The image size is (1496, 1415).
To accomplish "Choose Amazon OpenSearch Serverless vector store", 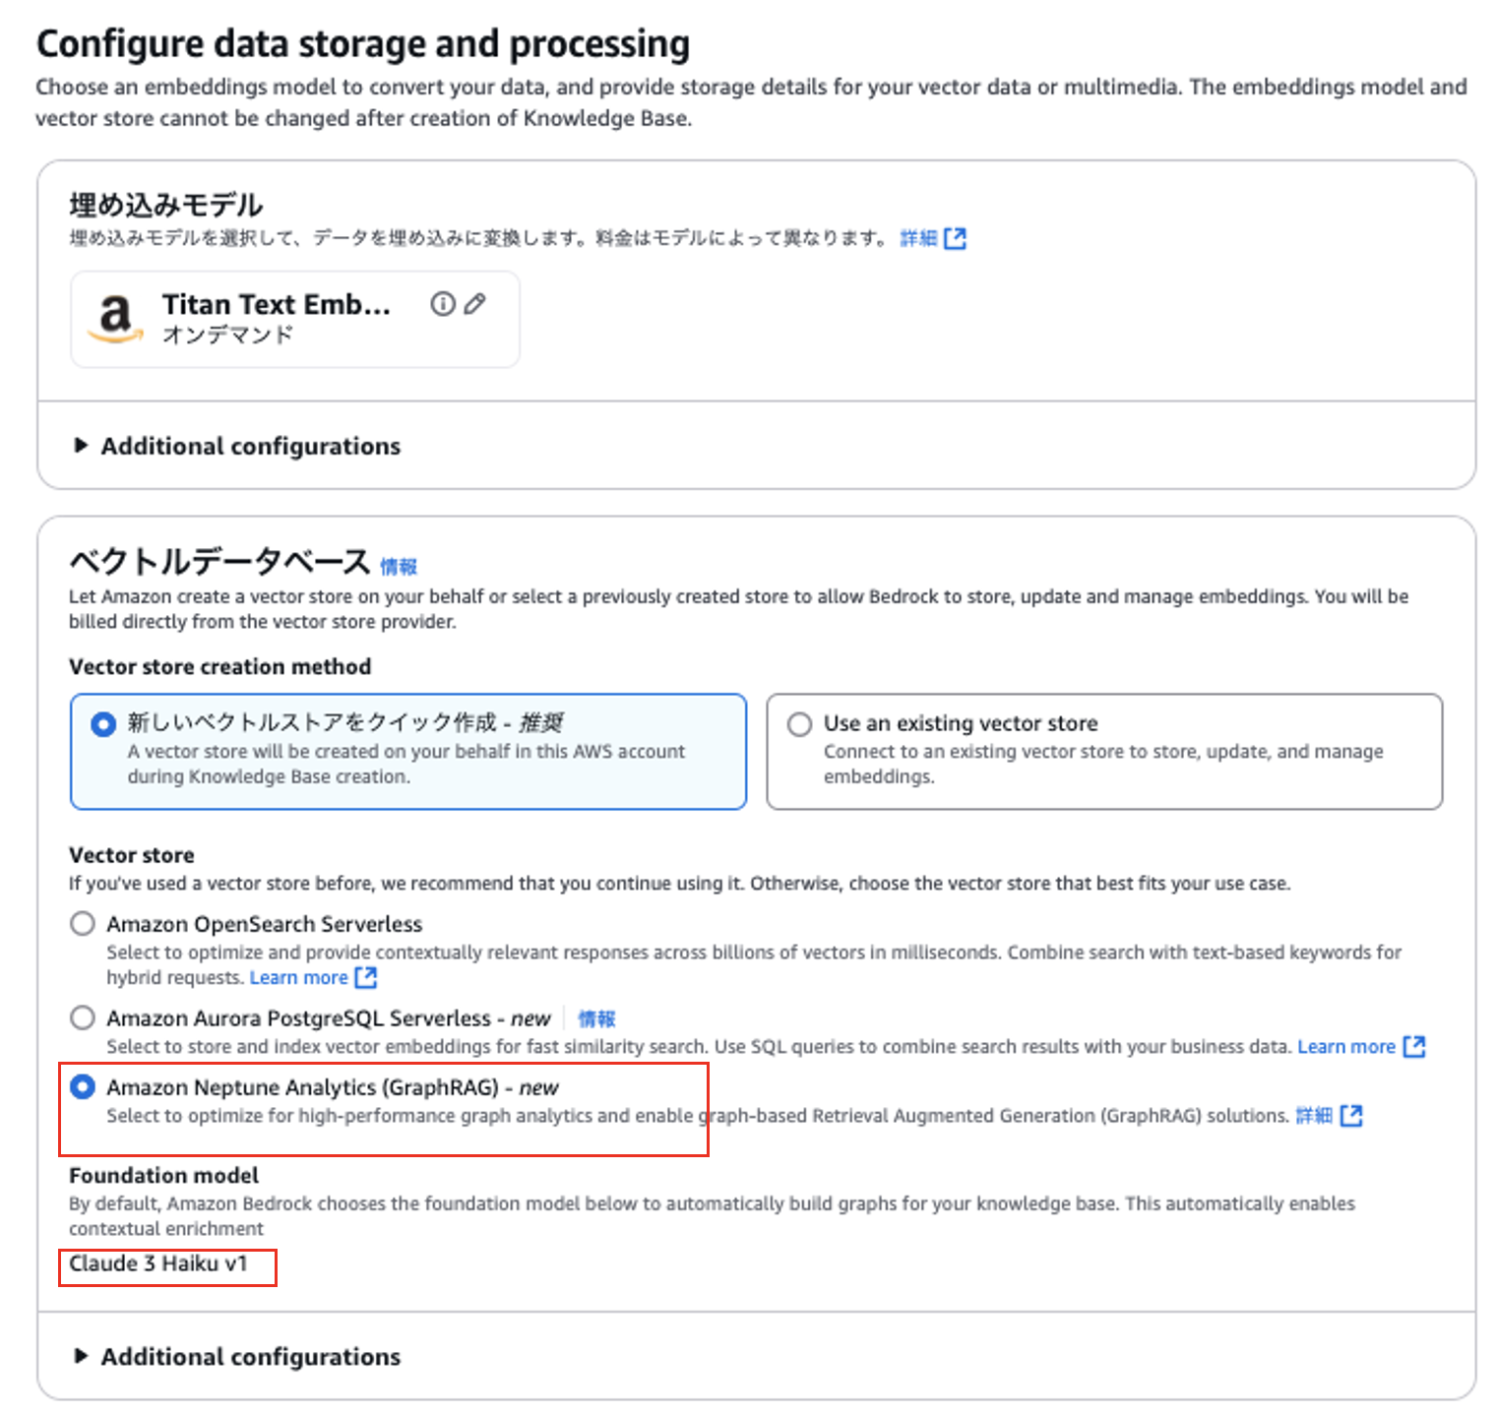I will [84, 924].
